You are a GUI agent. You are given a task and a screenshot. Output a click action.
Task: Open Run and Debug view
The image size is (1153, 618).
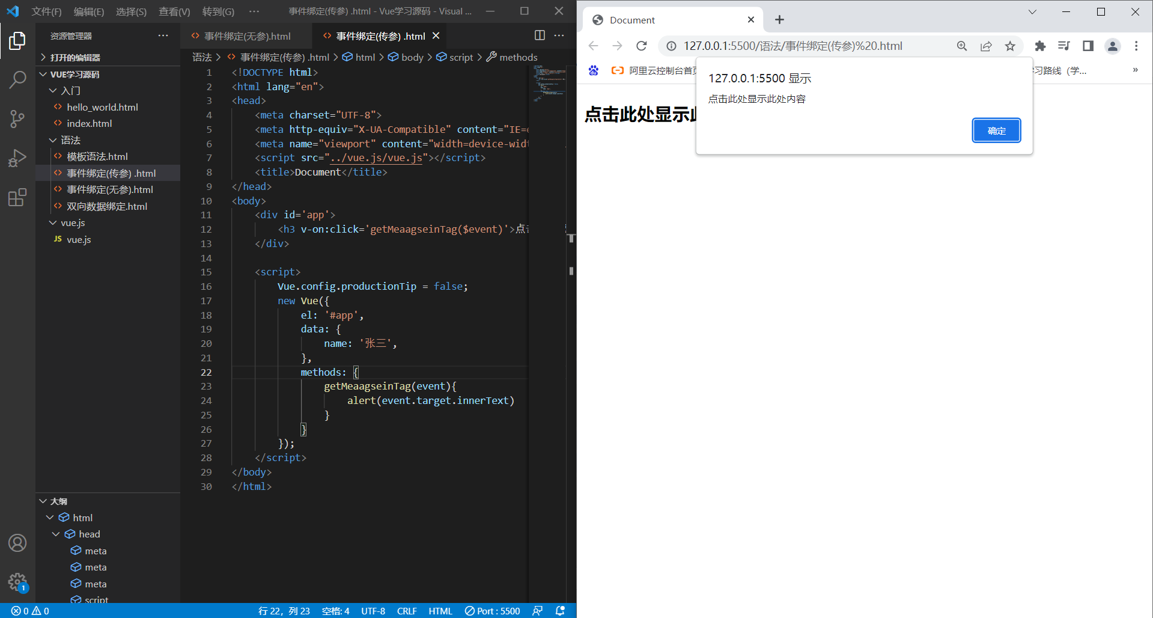[x=17, y=158]
